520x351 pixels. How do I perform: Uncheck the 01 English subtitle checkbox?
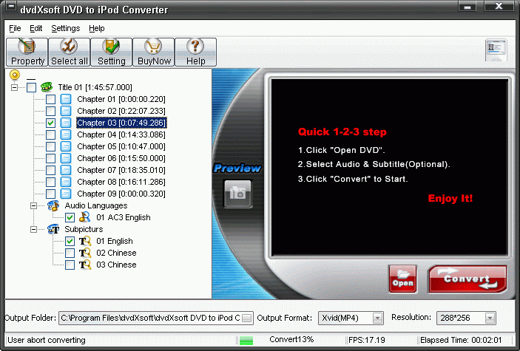[x=70, y=241]
